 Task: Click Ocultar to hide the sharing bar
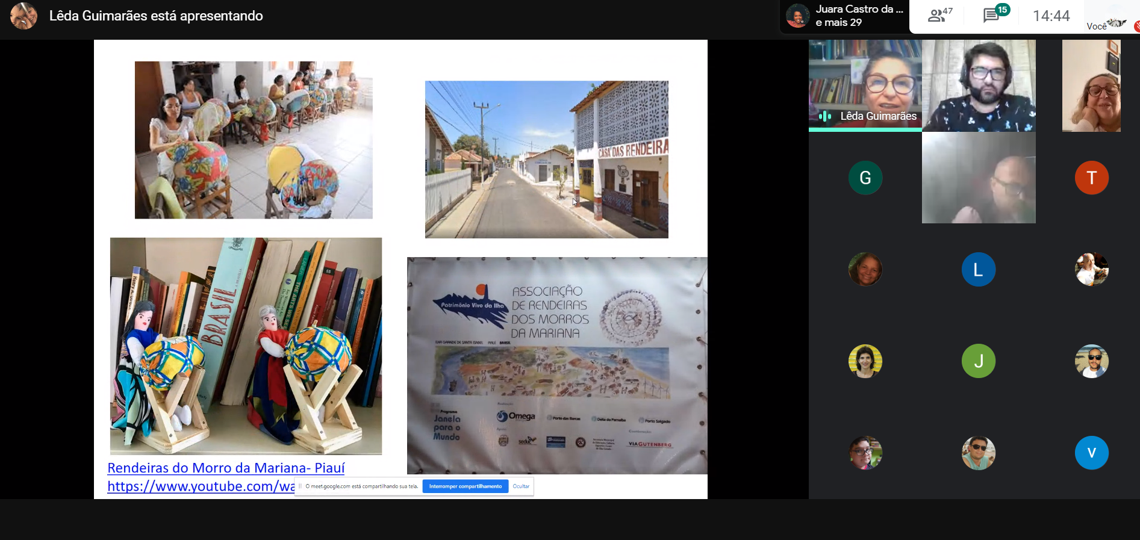coord(521,486)
